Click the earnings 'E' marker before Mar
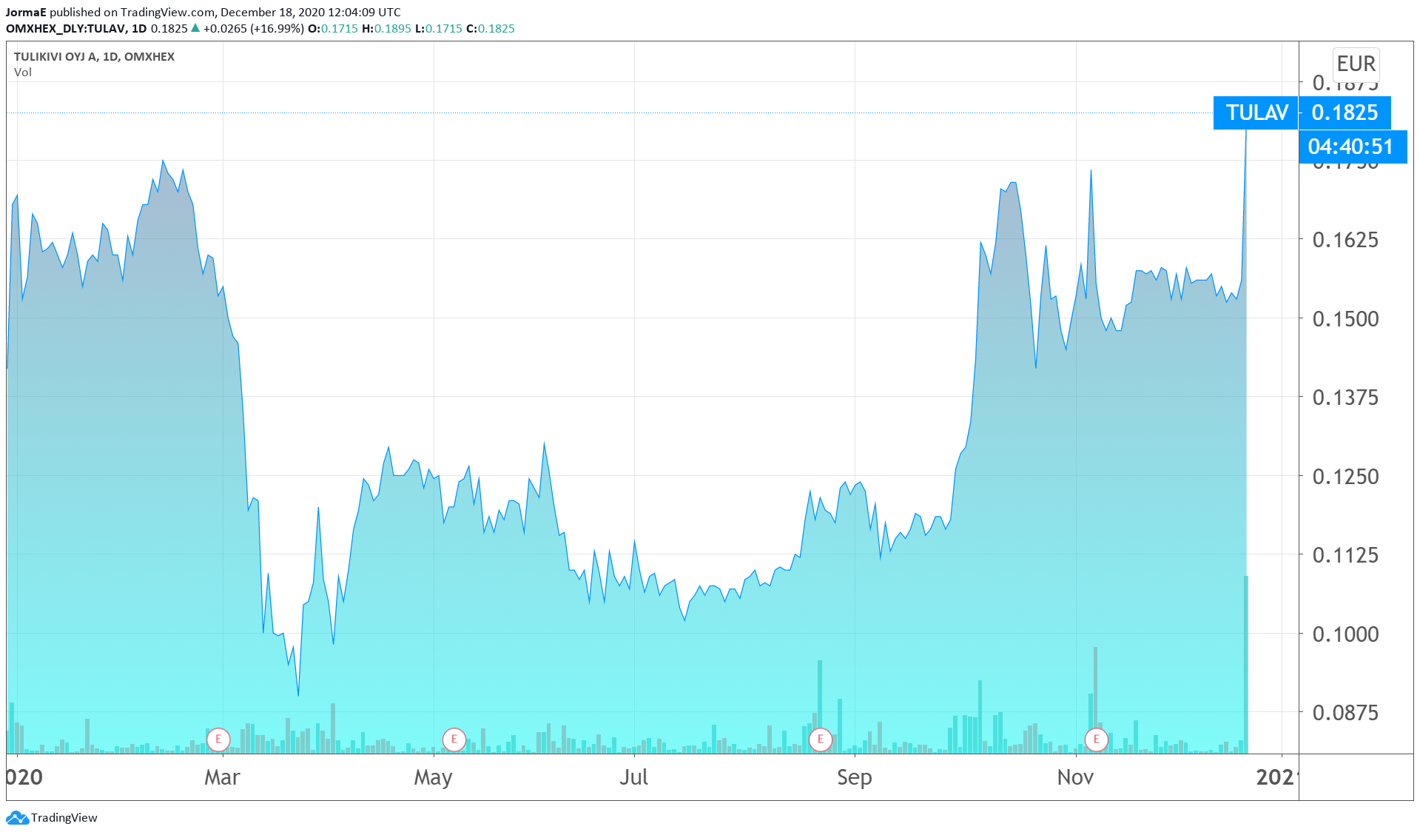Viewport: 1420px width, 835px height. (218, 740)
